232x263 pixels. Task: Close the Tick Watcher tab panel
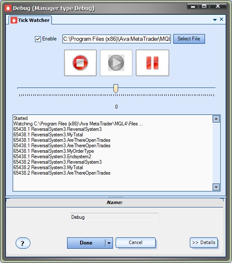pyautogui.click(x=221, y=19)
